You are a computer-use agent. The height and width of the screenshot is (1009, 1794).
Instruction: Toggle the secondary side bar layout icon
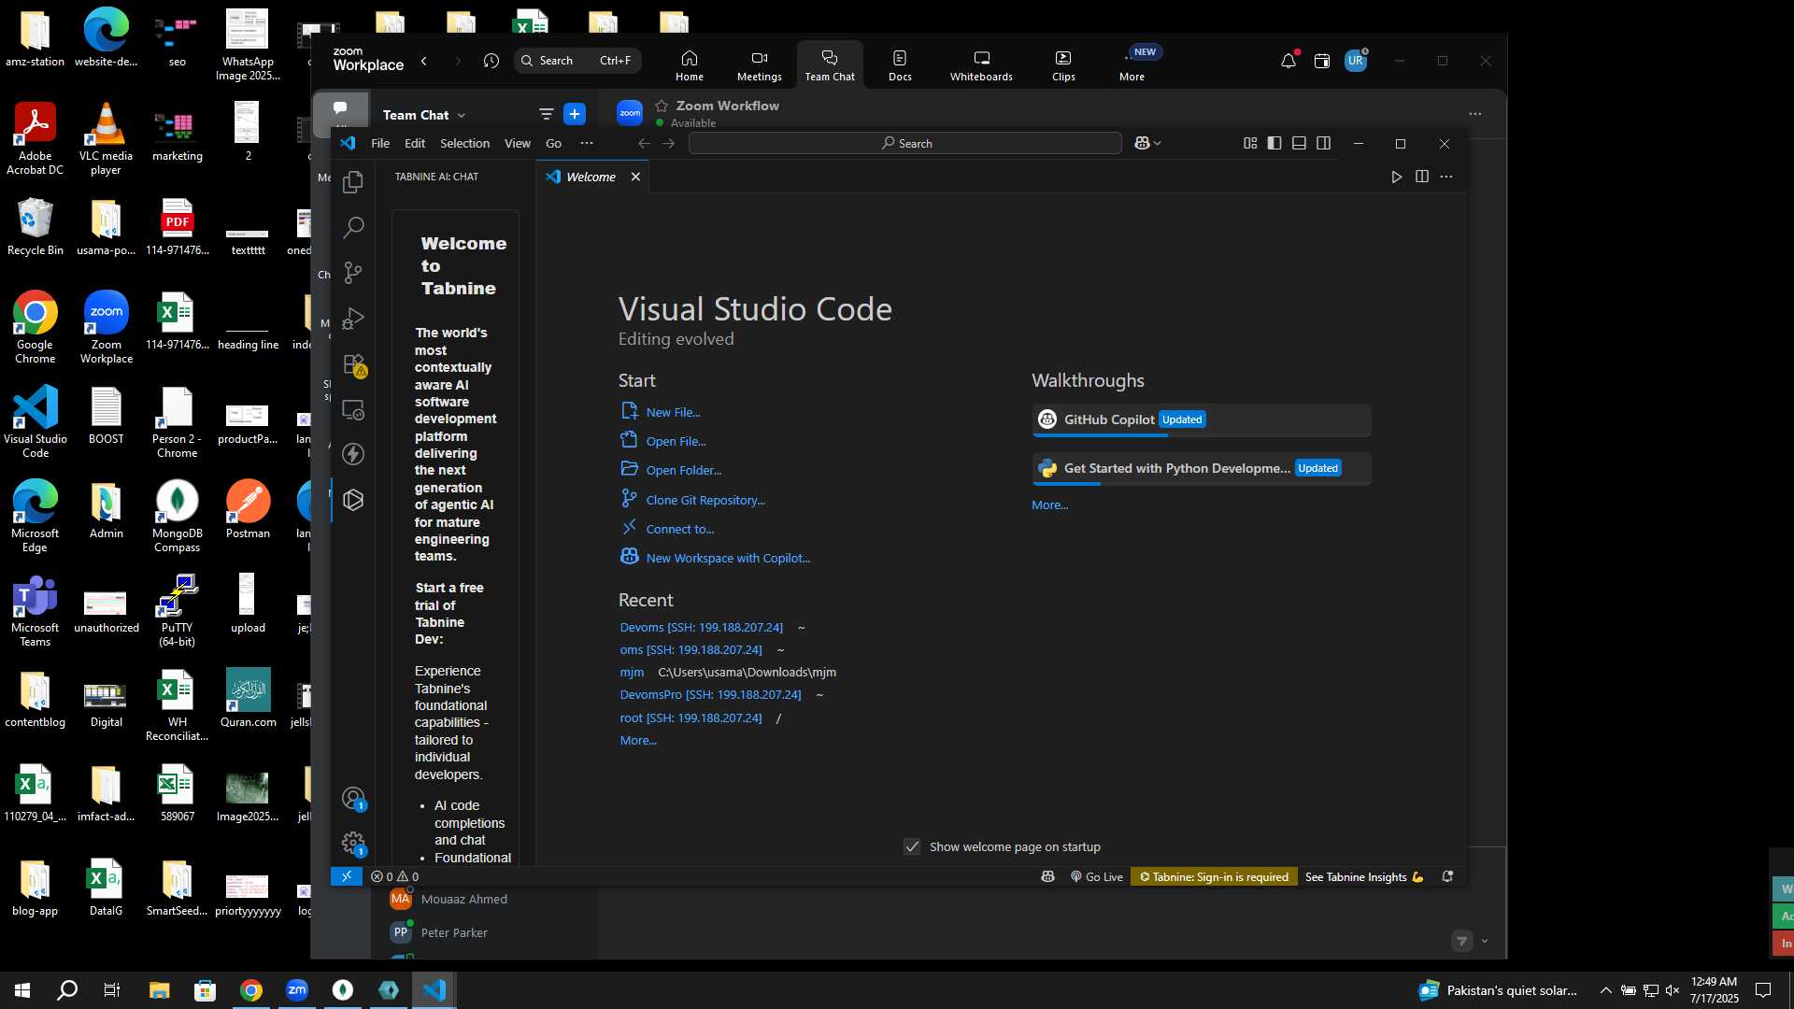click(x=1323, y=143)
